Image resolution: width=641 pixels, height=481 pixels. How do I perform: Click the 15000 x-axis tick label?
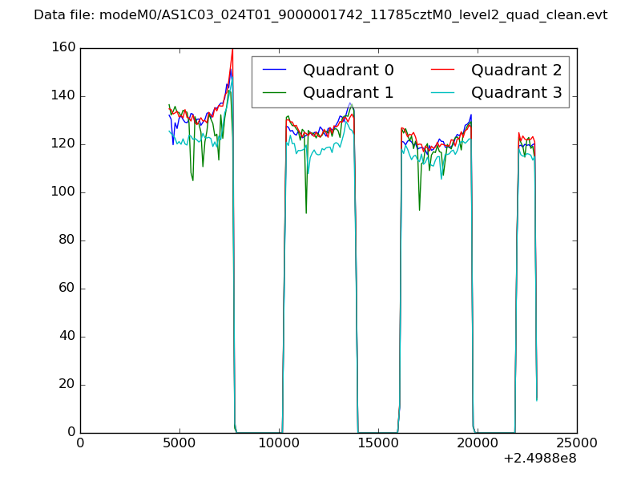click(x=378, y=443)
